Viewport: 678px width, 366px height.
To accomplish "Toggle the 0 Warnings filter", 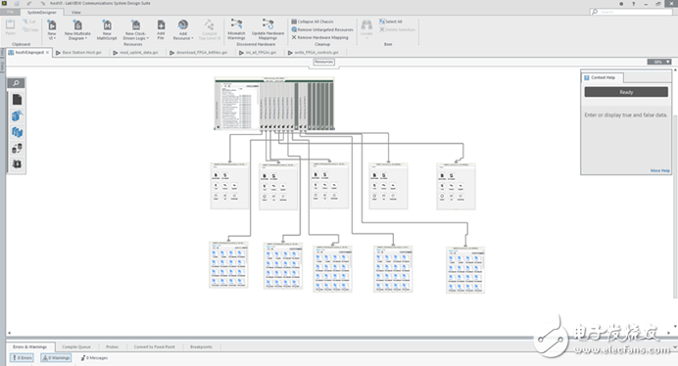I will [56, 358].
